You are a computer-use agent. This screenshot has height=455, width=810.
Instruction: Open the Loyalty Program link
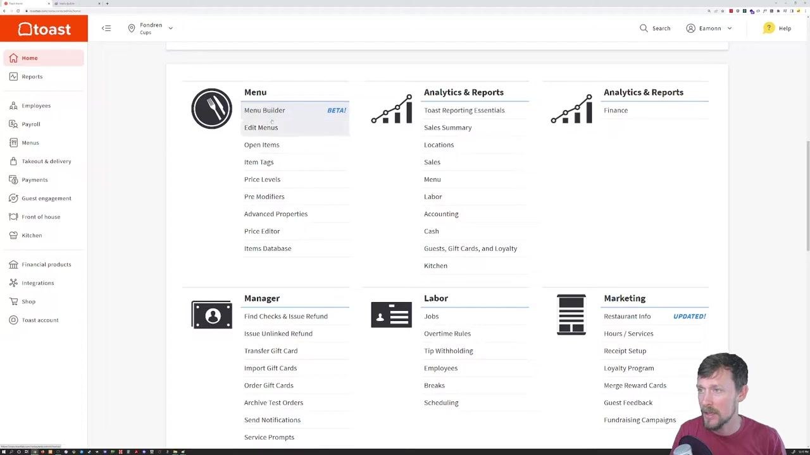pyautogui.click(x=628, y=368)
